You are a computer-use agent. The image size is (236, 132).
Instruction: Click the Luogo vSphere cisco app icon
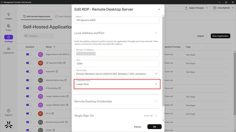[x=40, y=105]
